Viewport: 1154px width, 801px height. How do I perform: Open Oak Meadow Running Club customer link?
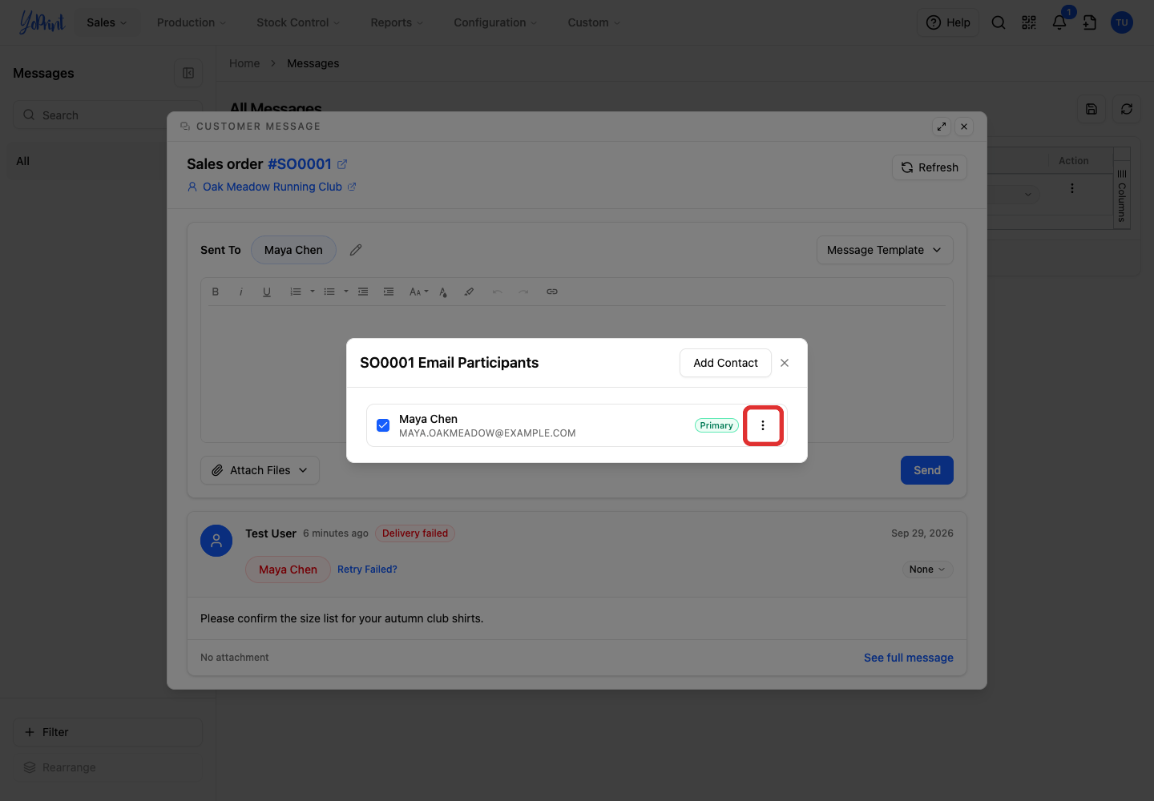pos(272,187)
